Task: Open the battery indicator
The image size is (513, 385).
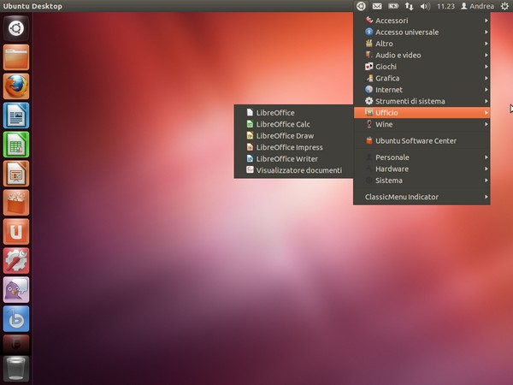Action: pyautogui.click(x=393, y=6)
